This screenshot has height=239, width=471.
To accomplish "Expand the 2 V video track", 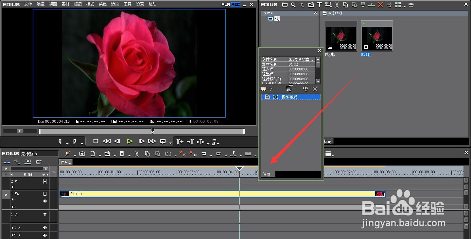I will pyautogui.click(x=13, y=187).
